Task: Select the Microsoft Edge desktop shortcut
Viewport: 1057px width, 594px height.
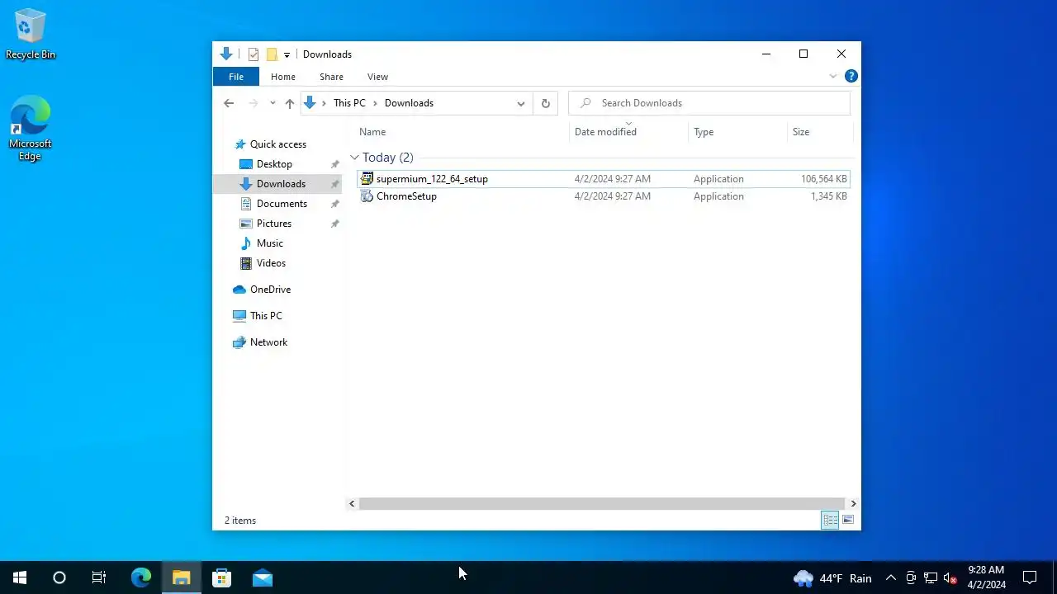Action: point(31,128)
